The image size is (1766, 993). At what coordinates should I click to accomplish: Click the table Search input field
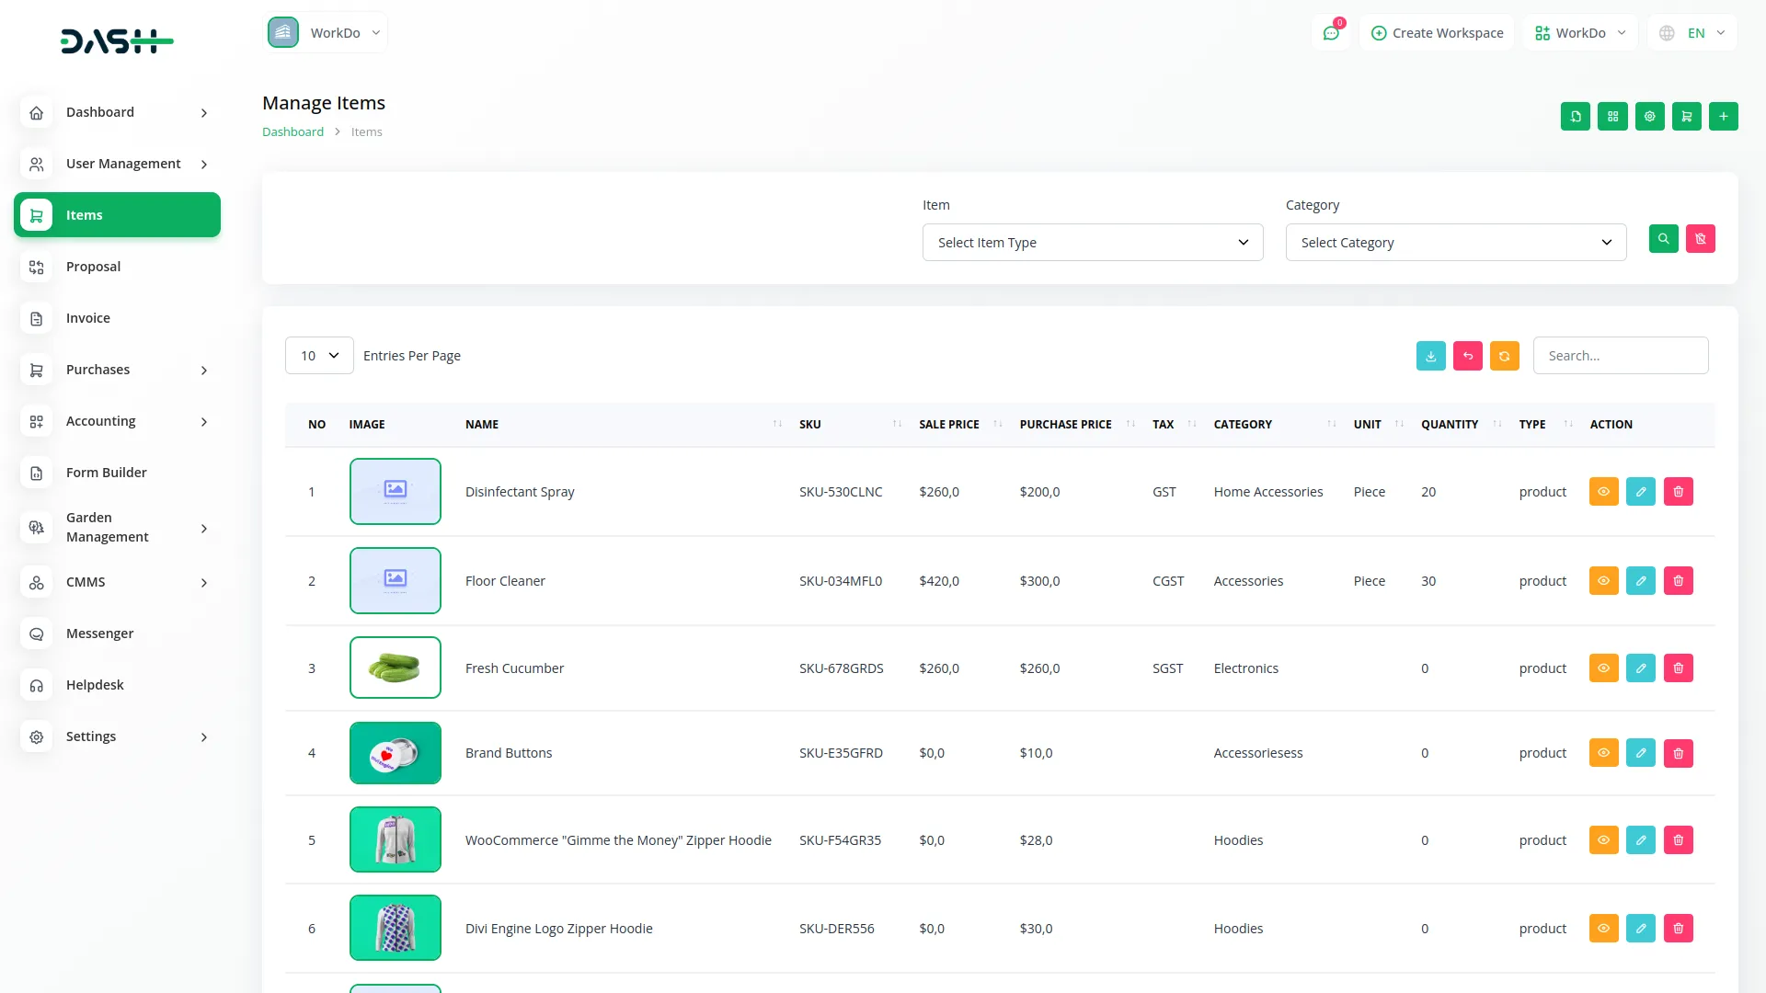point(1620,356)
